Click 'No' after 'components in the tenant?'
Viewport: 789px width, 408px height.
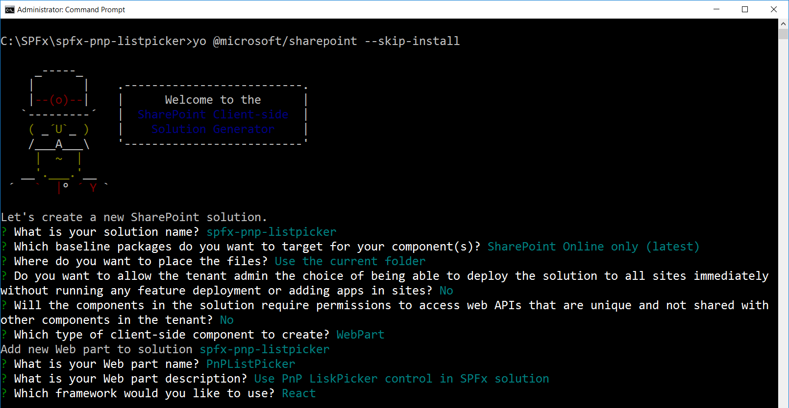(226, 320)
